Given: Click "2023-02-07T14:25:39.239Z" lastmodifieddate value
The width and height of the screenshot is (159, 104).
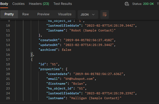Looking at the screenshot, I should point(110,93).
